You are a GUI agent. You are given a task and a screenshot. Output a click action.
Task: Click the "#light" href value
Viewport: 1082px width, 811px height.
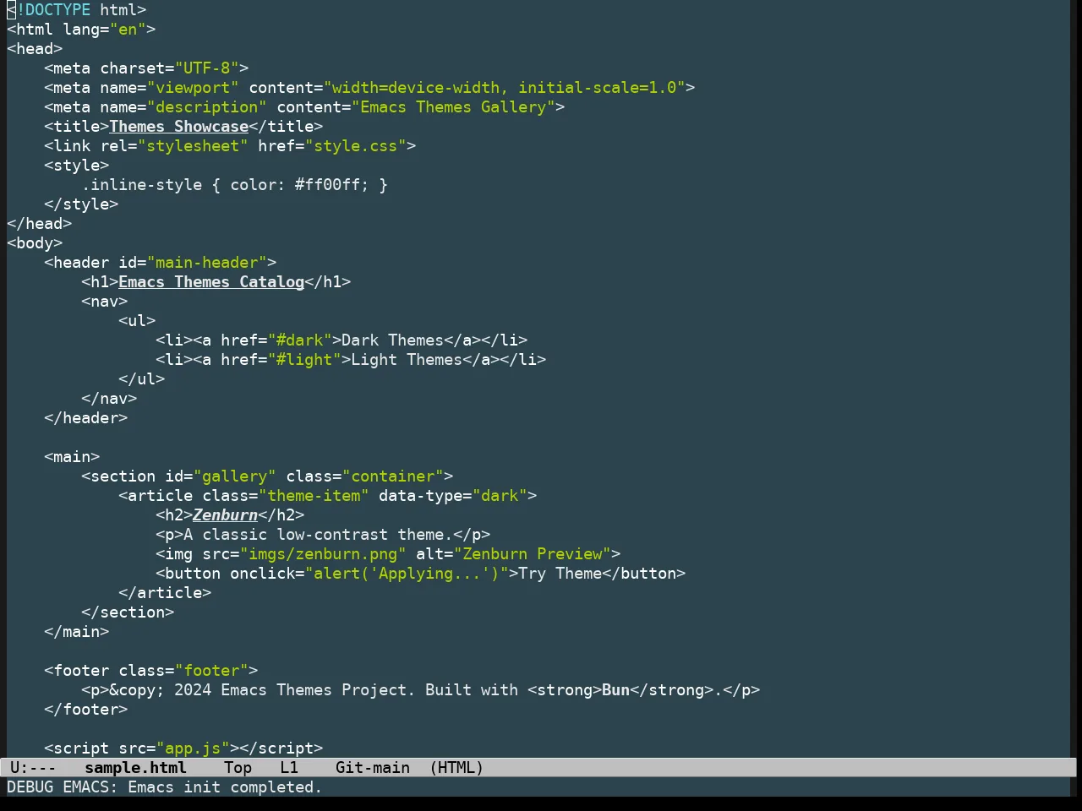[x=304, y=360]
